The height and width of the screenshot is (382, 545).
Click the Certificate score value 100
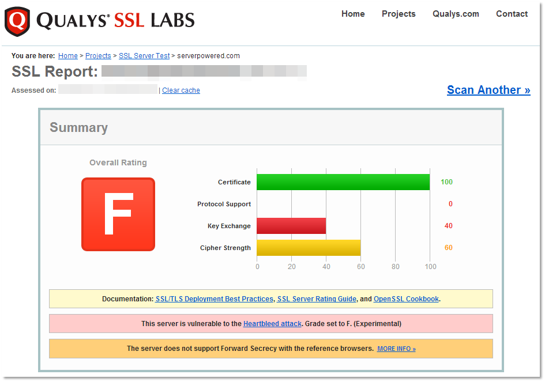446,182
